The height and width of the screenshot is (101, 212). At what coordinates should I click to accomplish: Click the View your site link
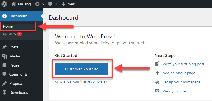(174, 91)
